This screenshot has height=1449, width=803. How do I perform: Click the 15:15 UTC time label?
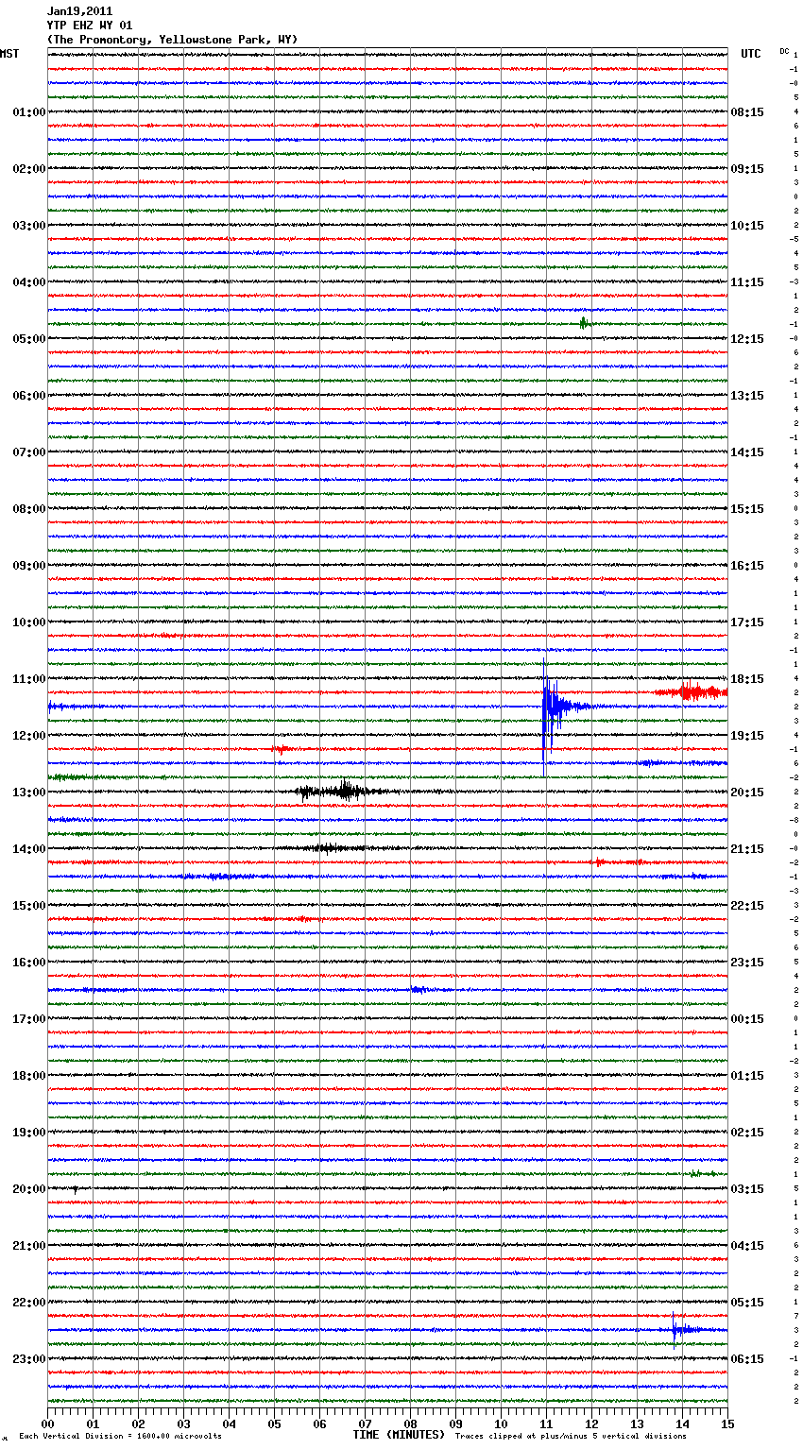[x=746, y=509]
